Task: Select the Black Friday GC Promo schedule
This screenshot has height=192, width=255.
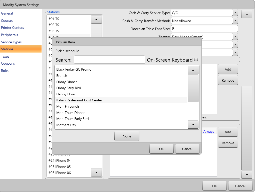Action: pyautogui.click(x=121, y=70)
